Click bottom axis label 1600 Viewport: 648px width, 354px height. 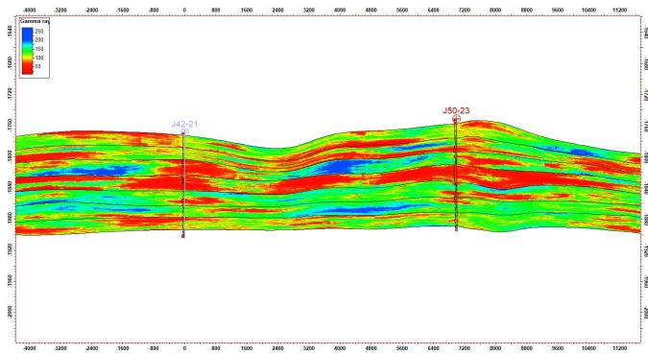pyautogui.click(x=247, y=348)
